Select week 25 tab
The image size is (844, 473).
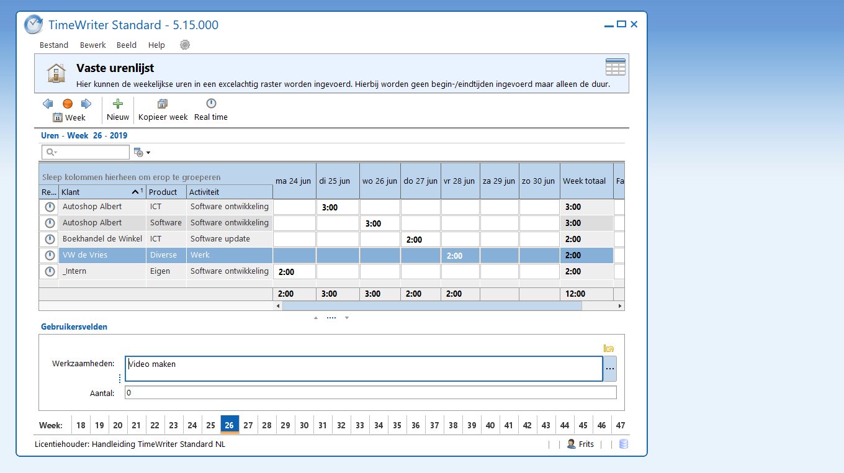click(x=211, y=425)
